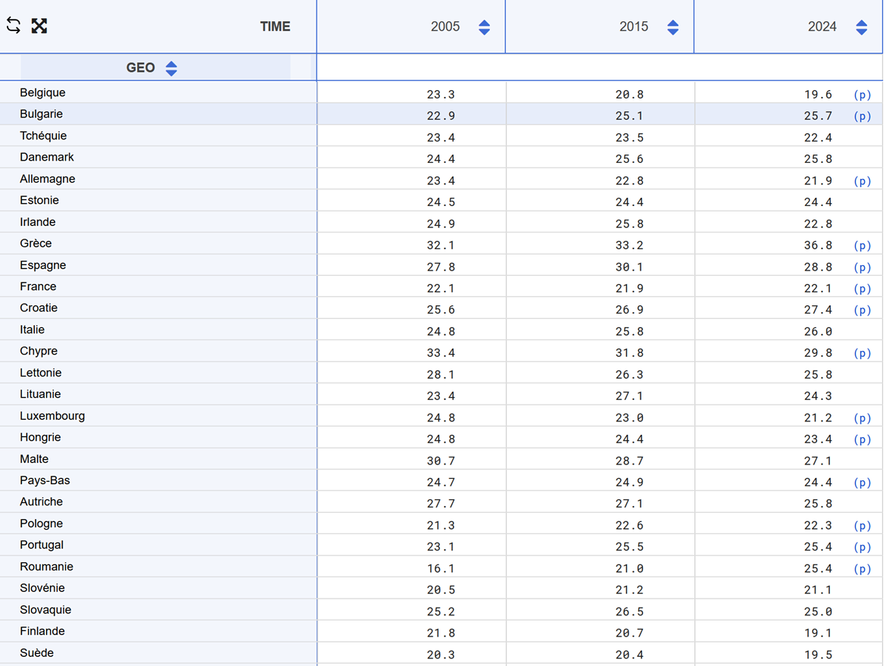
Task: Click the Roumanie 2005 value 16.1
Action: click(441, 568)
